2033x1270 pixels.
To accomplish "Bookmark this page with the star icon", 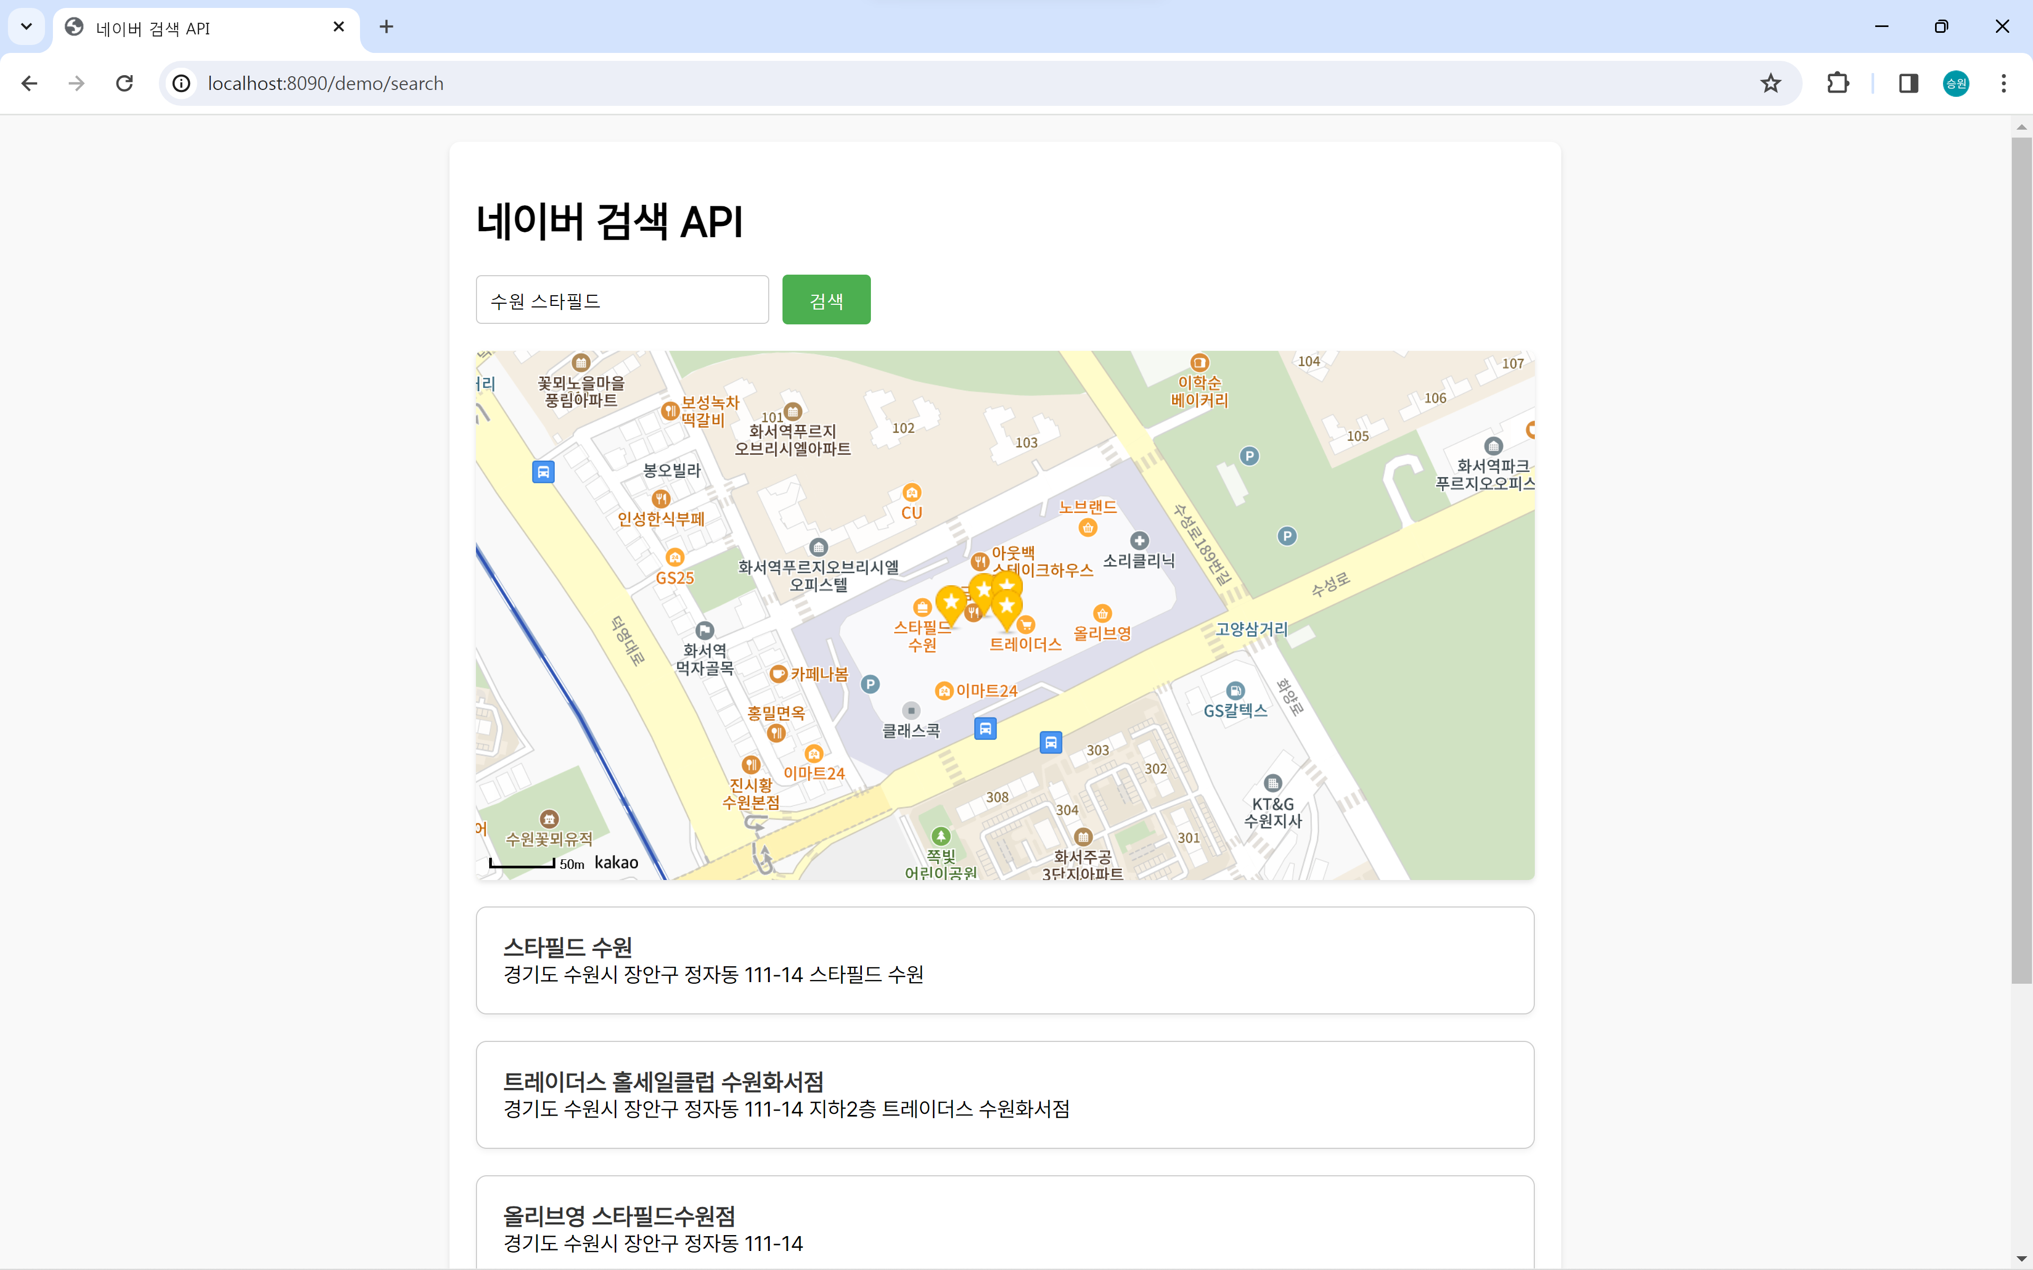I will click(x=1770, y=83).
